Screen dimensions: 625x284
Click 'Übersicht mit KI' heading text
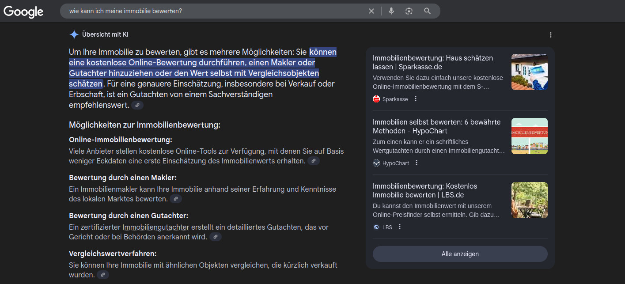pyautogui.click(x=105, y=34)
